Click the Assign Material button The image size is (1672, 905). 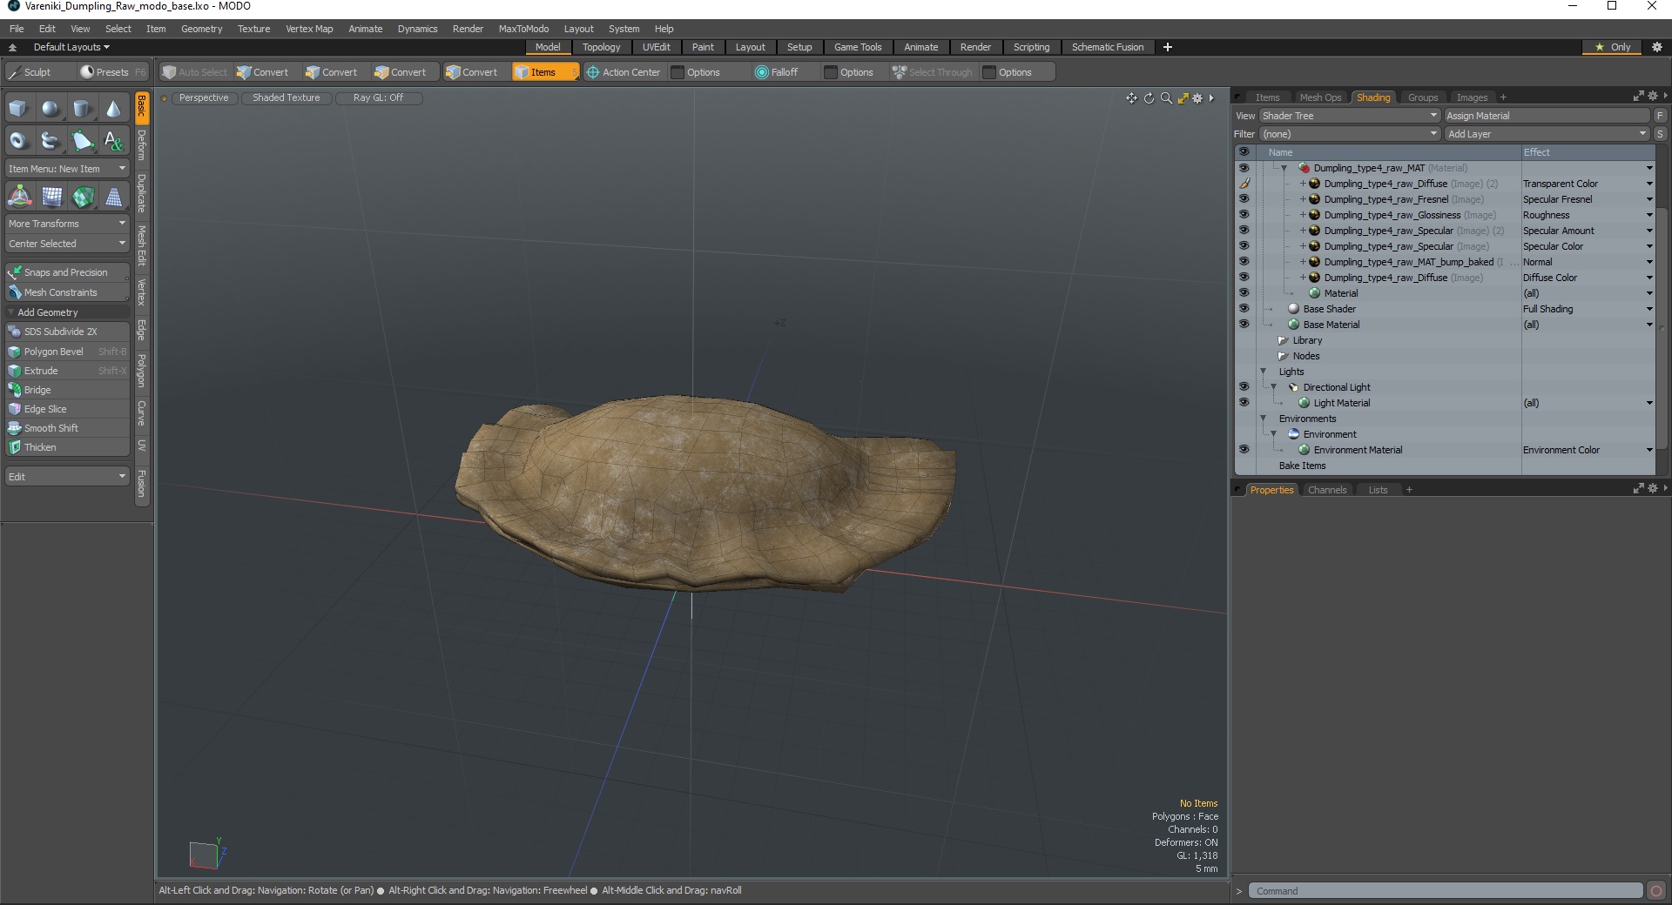1547,116
